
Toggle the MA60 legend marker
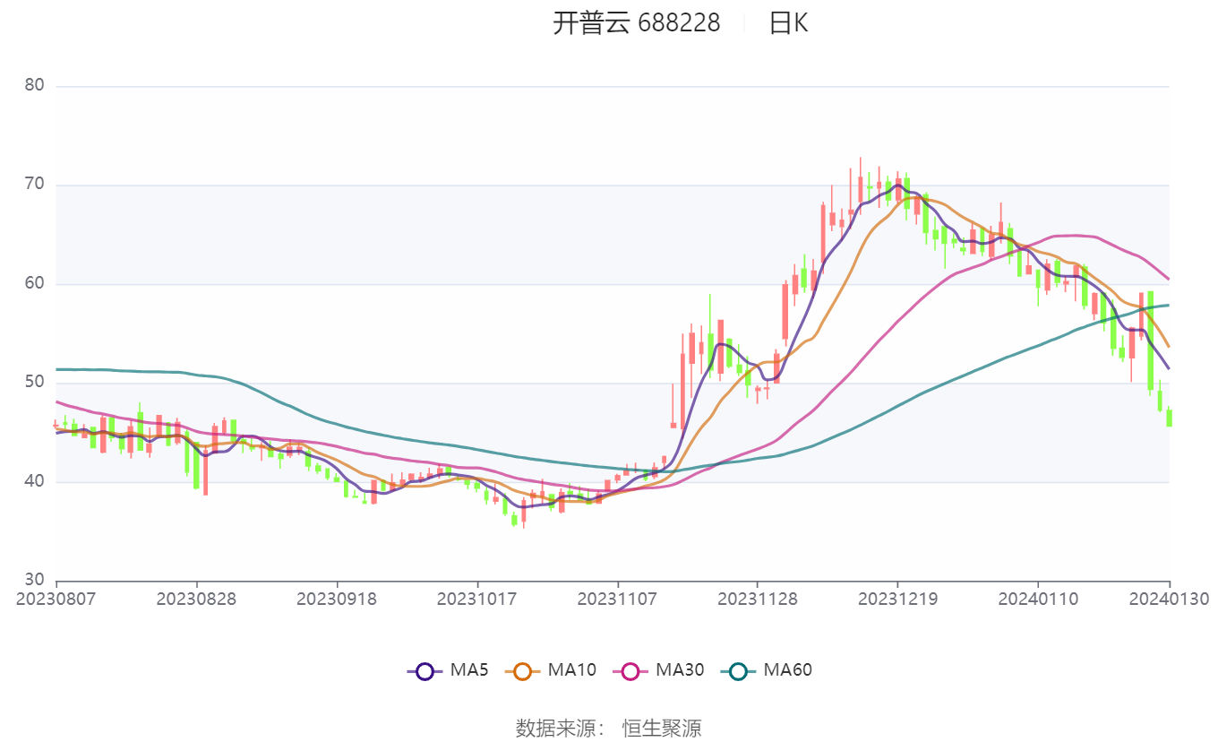click(x=738, y=670)
